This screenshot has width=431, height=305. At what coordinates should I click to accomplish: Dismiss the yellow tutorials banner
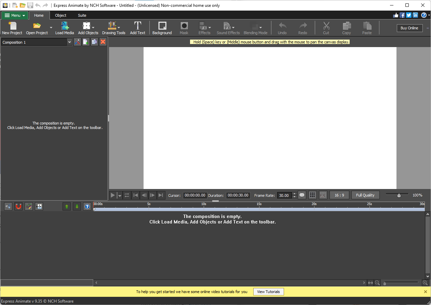click(426, 292)
